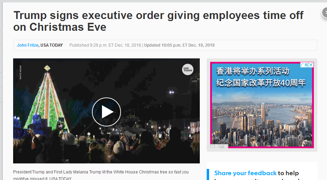The image size is (327, 180).
Task: Click the video caption about Melania Trump
Action: pos(101,175)
